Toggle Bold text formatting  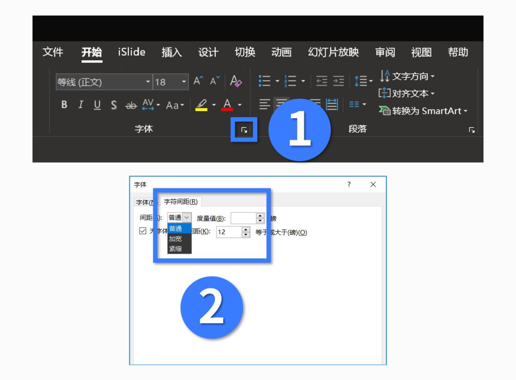tap(64, 105)
